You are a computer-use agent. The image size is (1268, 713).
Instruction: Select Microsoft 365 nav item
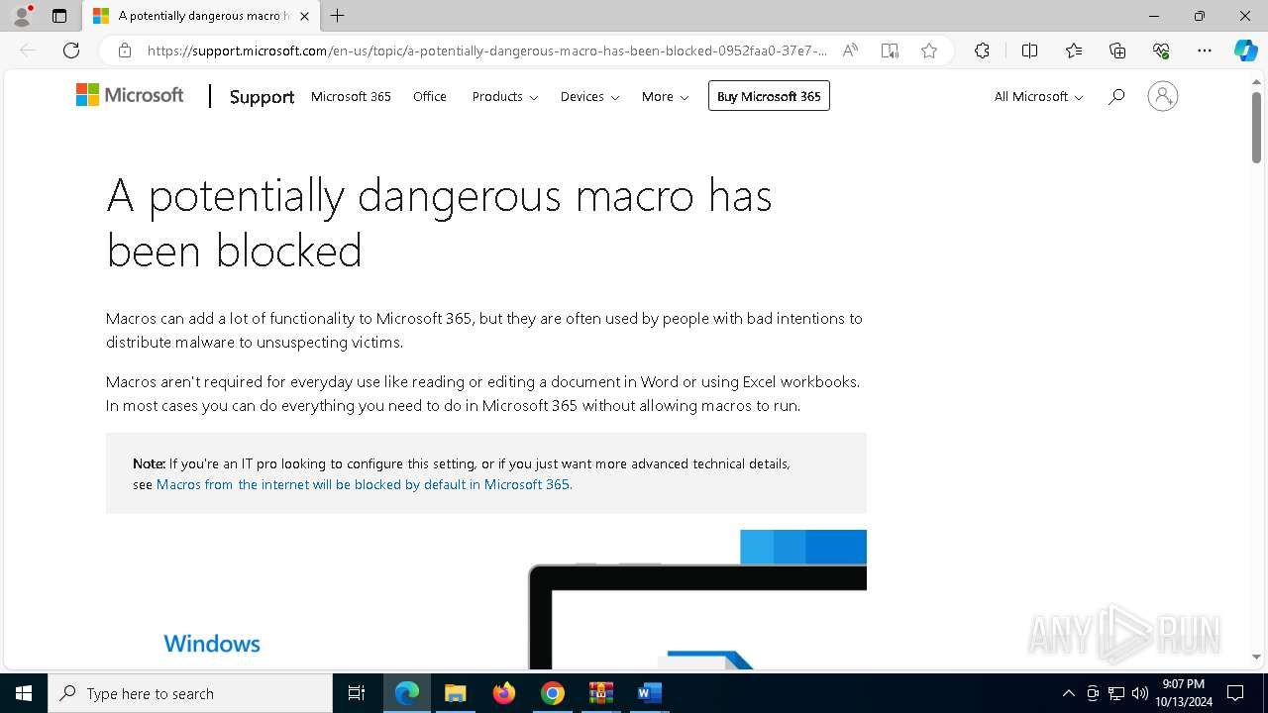(x=351, y=96)
